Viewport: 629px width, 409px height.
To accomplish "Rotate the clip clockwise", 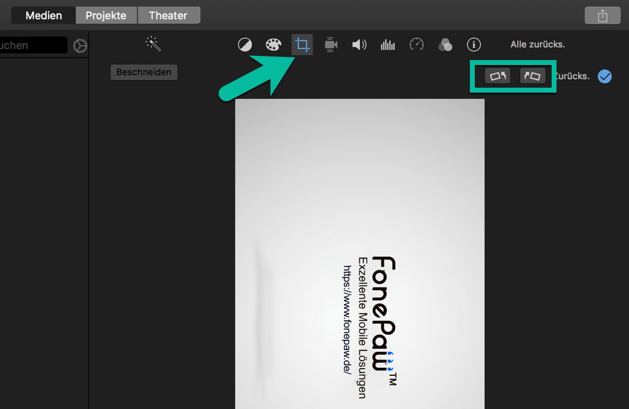I will 533,75.
